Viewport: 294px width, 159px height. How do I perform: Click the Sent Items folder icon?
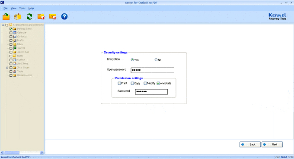pyautogui.click(x=14, y=63)
